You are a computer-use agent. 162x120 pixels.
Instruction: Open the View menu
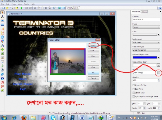click(x=20, y=4)
